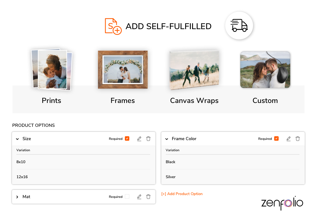Edit the Size option with pencil icon
The width and height of the screenshot is (317, 222).
[139, 139]
